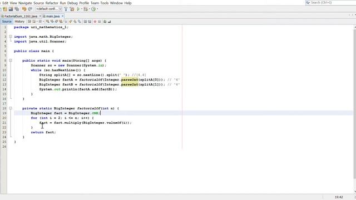Image resolution: width=356 pixels, height=200 pixels.
Task: Run the project with green arrow
Action: point(78,9)
